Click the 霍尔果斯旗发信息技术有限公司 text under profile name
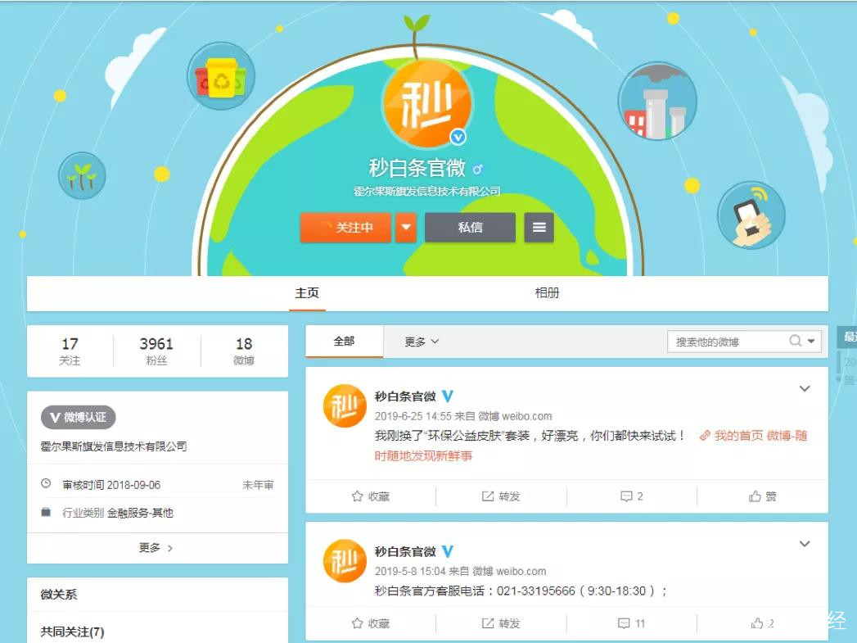This screenshot has height=643, width=857. coord(426,192)
